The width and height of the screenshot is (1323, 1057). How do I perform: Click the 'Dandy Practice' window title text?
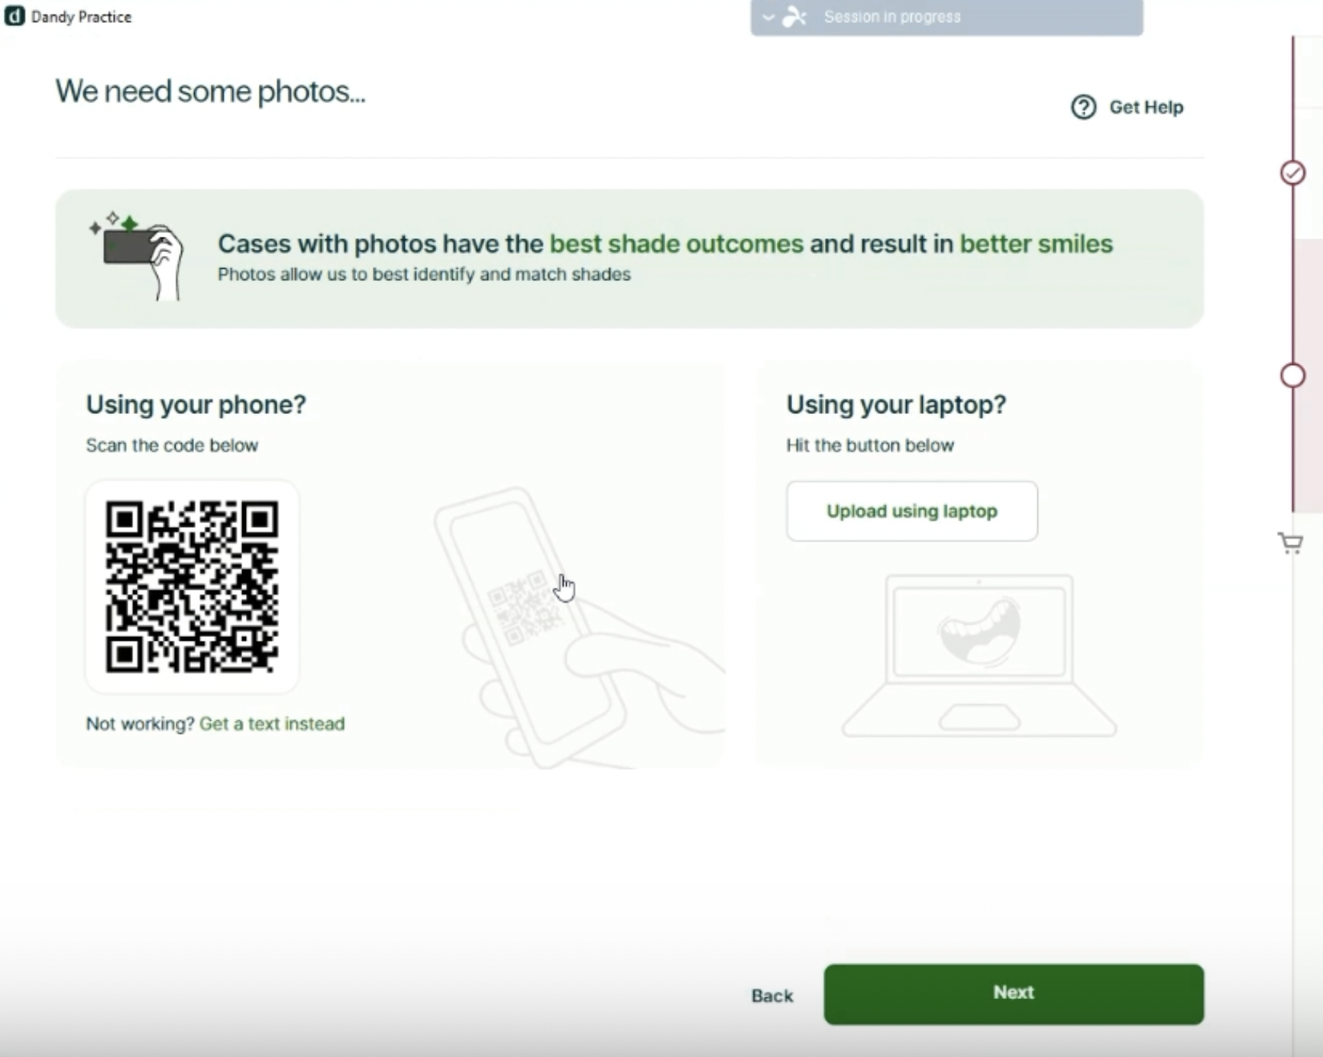81,17
